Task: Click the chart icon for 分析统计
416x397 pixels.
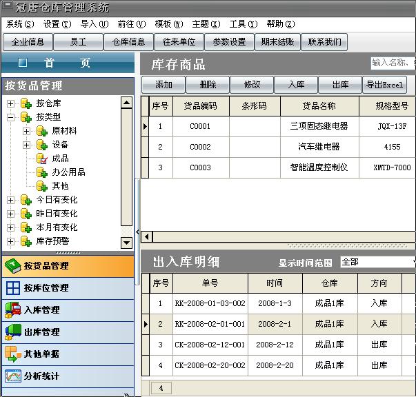Action: 12,376
